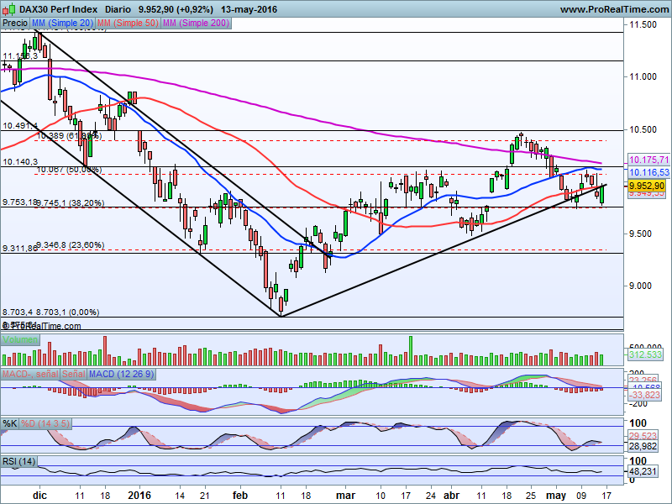Select the %D (14 3 5) label
This screenshot has height=504, width=672.
(45, 424)
